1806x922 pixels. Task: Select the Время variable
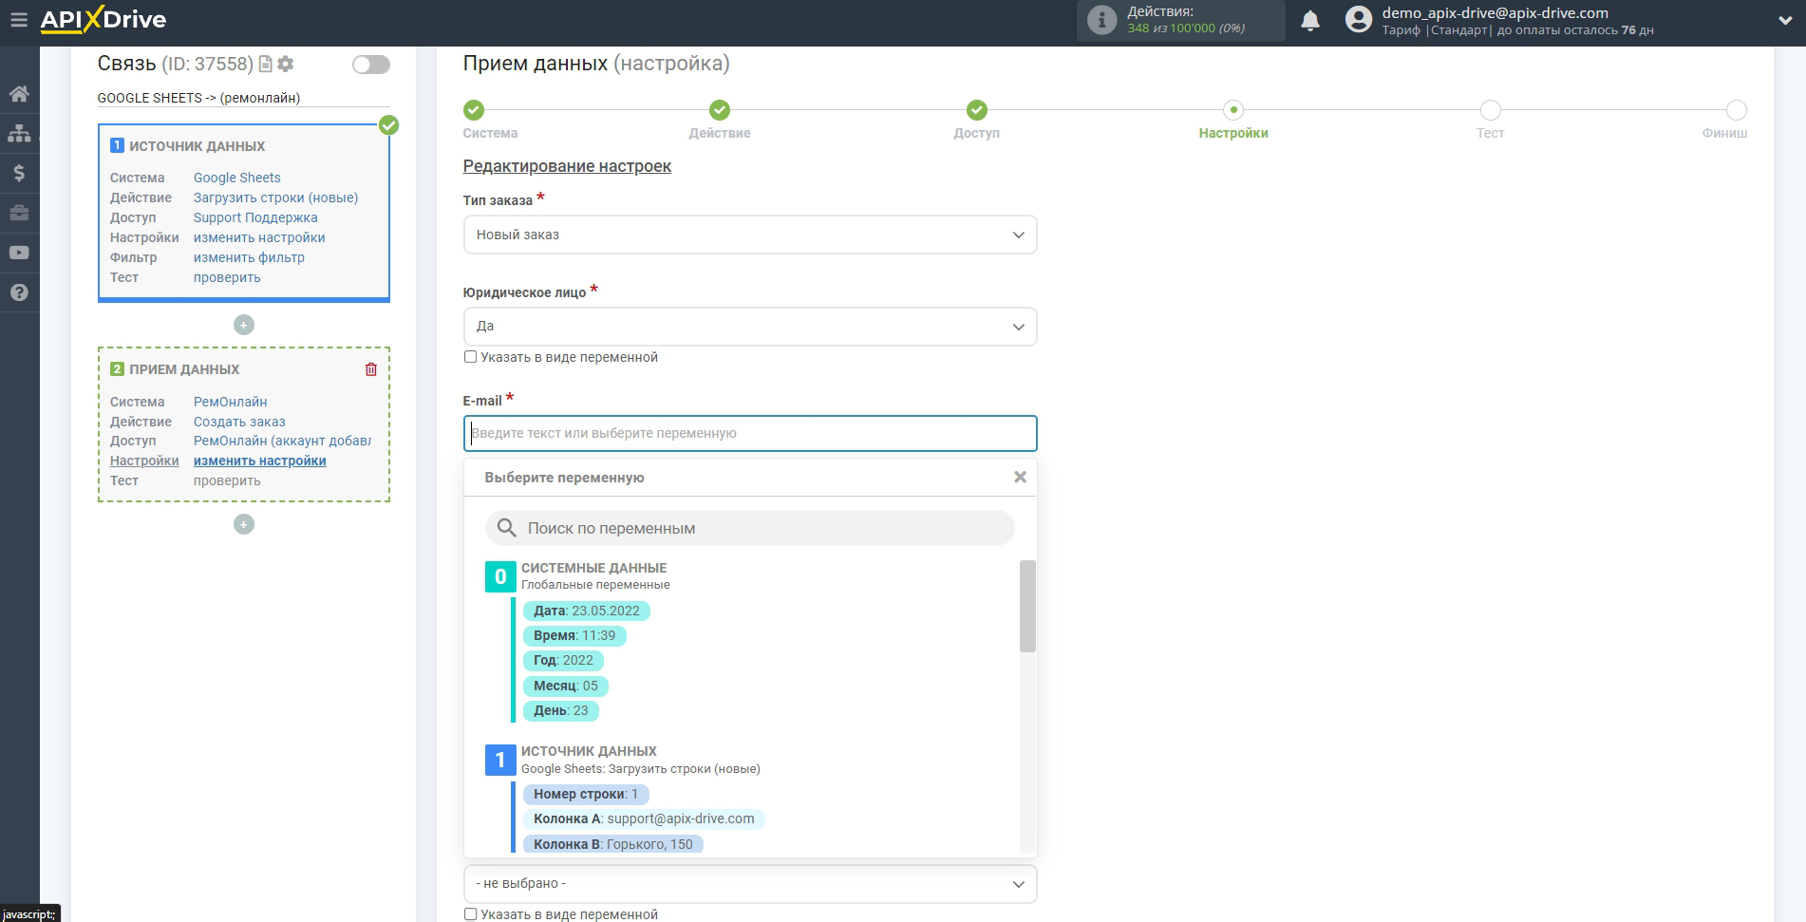(x=574, y=635)
